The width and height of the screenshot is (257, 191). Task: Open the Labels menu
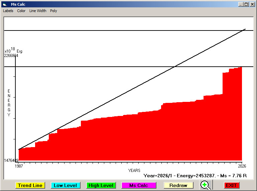[x=8, y=11]
